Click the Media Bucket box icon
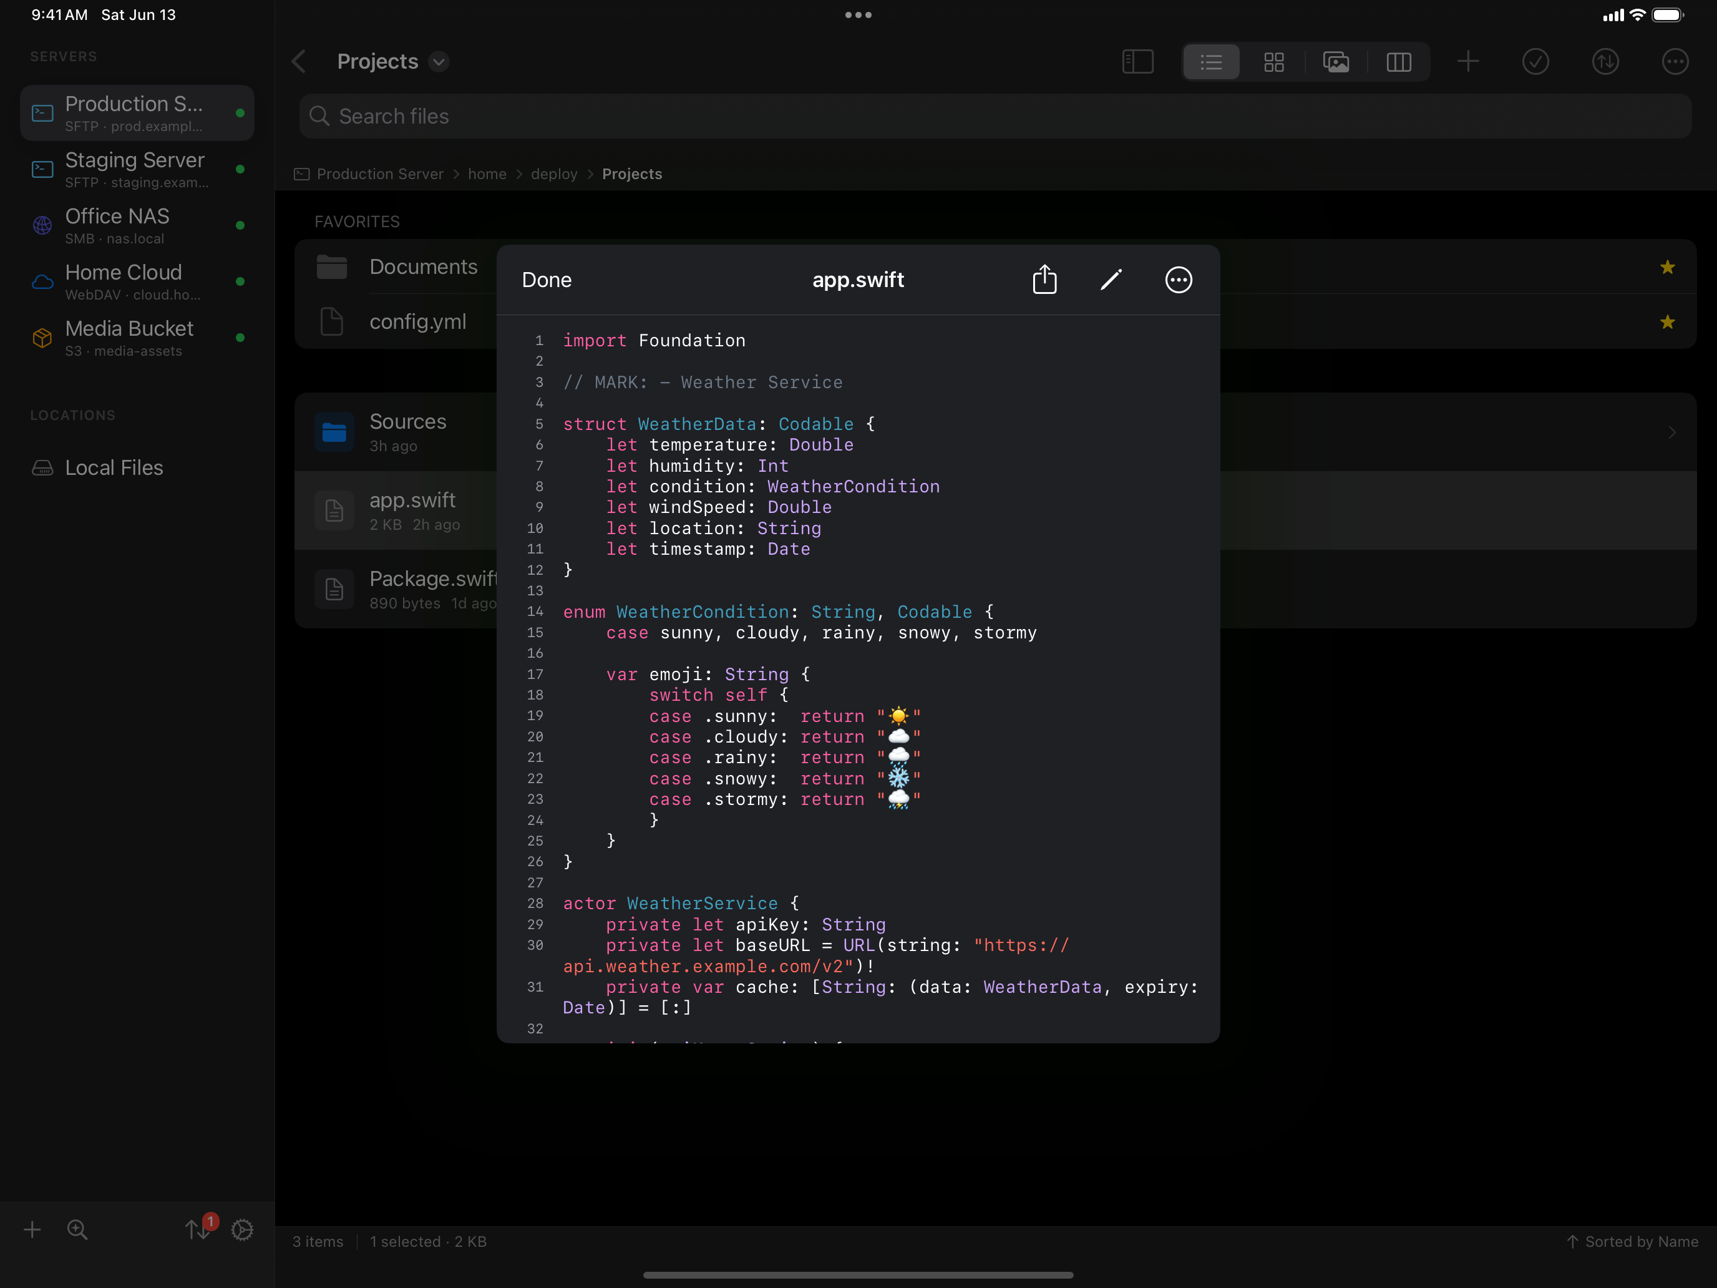The image size is (1717, 1288). click(x=42, y=338)
